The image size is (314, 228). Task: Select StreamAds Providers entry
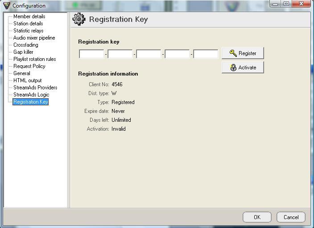pos(35,88)
